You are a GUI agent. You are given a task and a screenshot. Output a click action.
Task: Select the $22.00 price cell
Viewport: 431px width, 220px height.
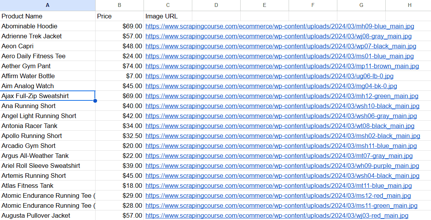[120, 156]
